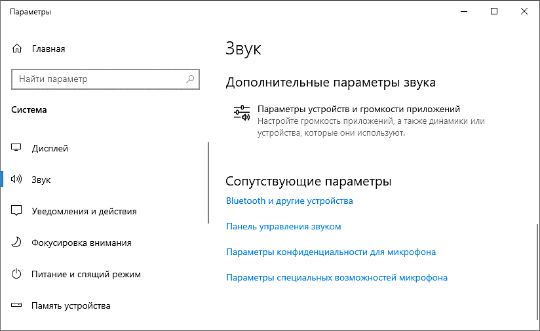This screenshot has width=540, height=331.
Task: Open Панель управления звуком link
Action: (x=283, y=226)
